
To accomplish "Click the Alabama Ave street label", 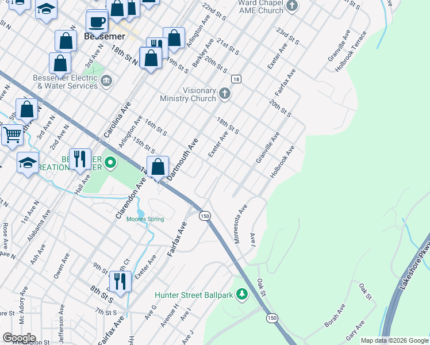I will coord(39,225).
